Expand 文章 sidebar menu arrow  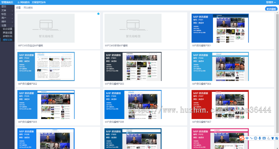(x=12, y=11)
